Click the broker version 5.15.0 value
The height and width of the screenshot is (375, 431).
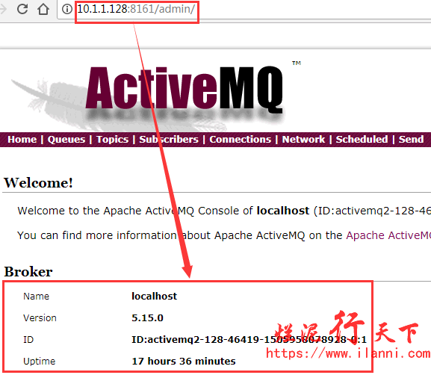tap(147, 317)
